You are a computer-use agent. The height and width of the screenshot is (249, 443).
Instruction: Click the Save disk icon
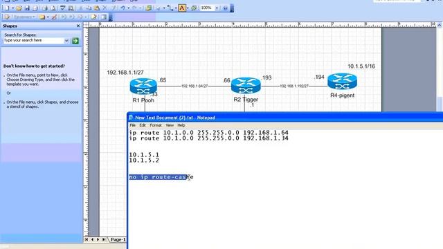[27, 8]
